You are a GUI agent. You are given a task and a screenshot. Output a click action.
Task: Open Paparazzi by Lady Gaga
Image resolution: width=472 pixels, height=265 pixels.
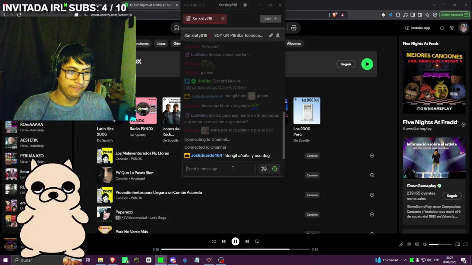[x=124, y=212]
